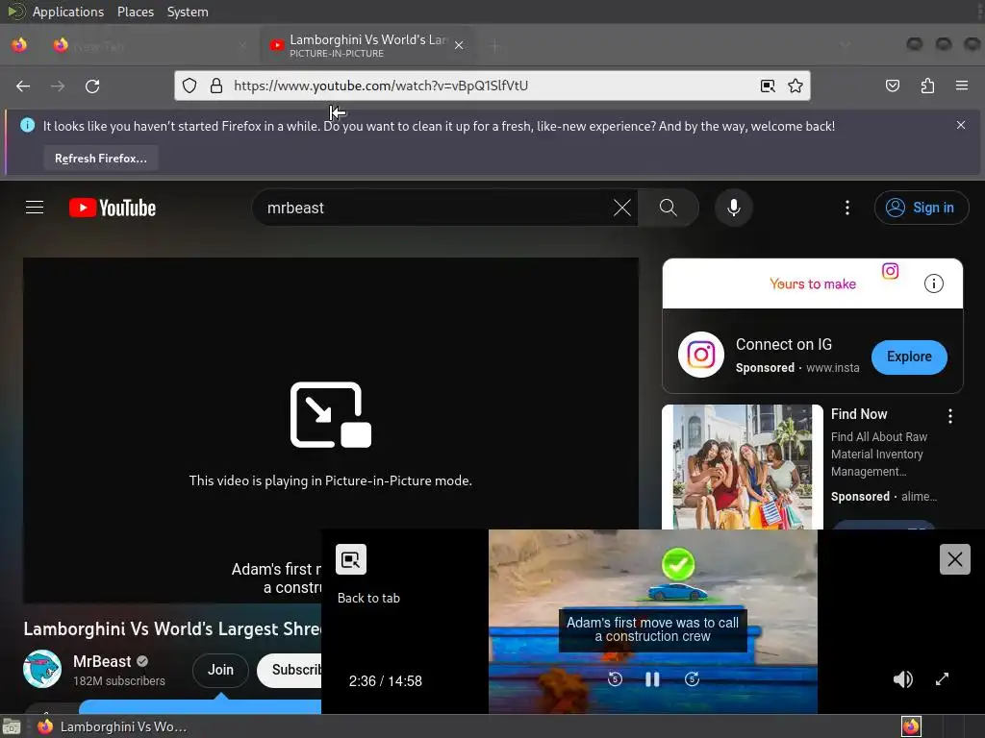
Task: Open ad info icon on Instagram ad
Action: 933,283
